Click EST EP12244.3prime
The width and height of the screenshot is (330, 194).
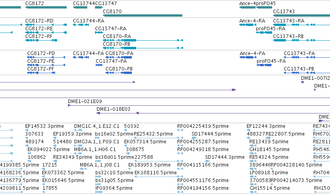click(266, 126)
